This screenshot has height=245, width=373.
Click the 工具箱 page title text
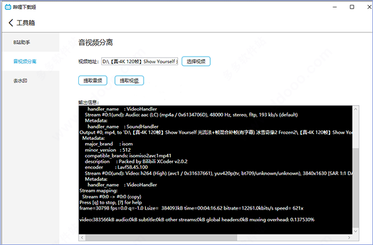coord(25,23)
